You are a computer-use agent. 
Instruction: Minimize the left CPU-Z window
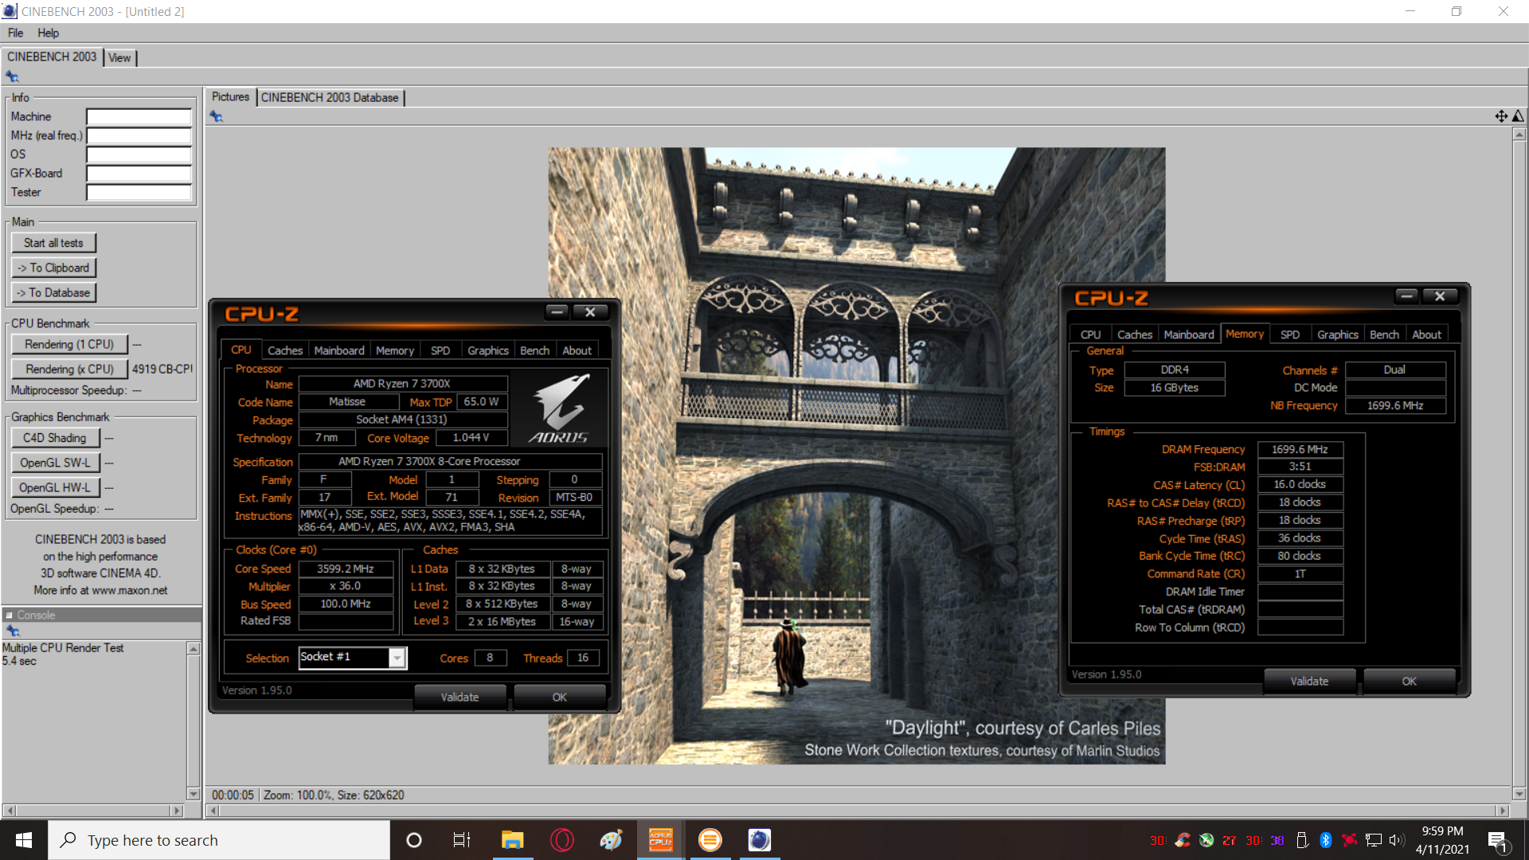(x=557, y=312)
